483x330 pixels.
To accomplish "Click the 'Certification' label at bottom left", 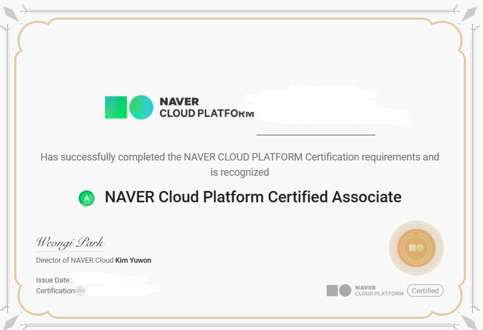I will [x=55, y=290].
